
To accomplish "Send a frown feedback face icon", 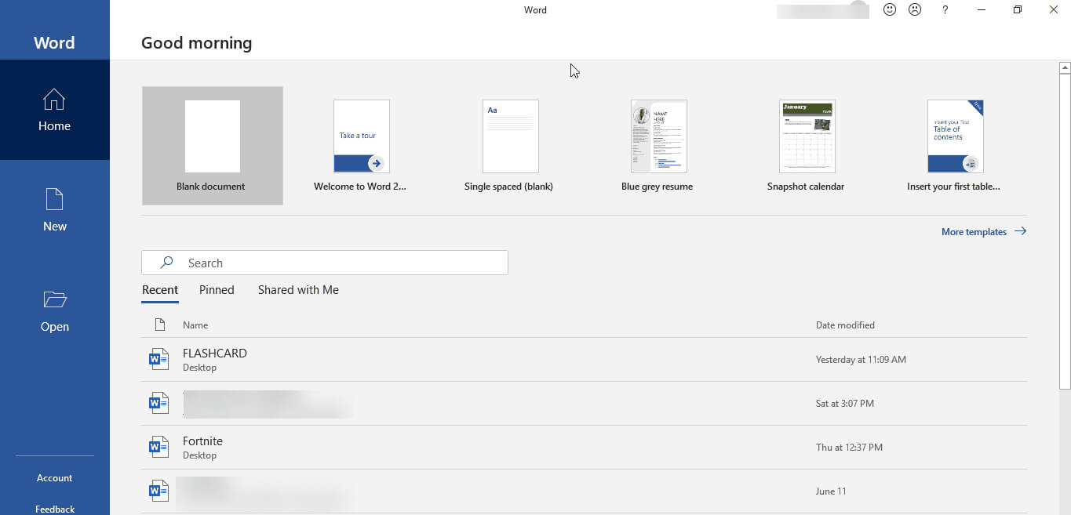I will [915, 10].
